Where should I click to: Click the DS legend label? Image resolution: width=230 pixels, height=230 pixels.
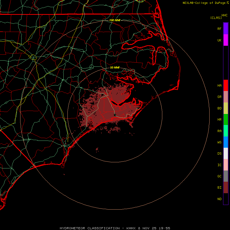pos(220,154)
